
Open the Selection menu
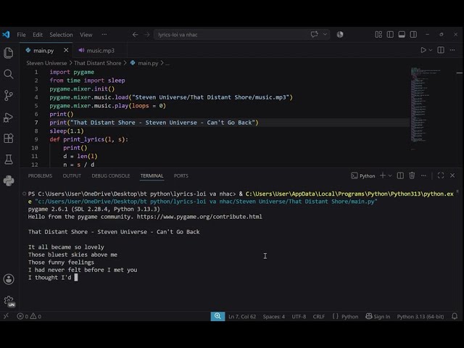point(61,35)
